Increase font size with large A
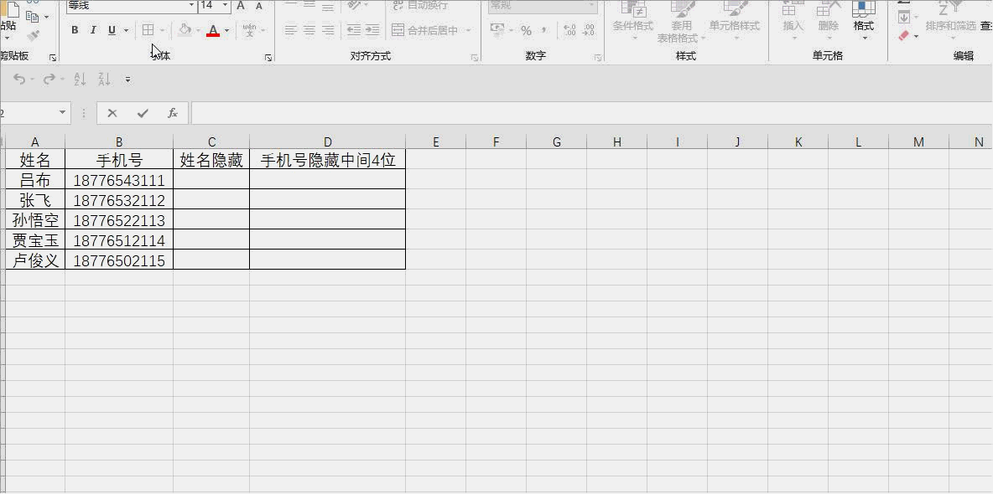This screenshot has height=494, width=993. (241, 6)
